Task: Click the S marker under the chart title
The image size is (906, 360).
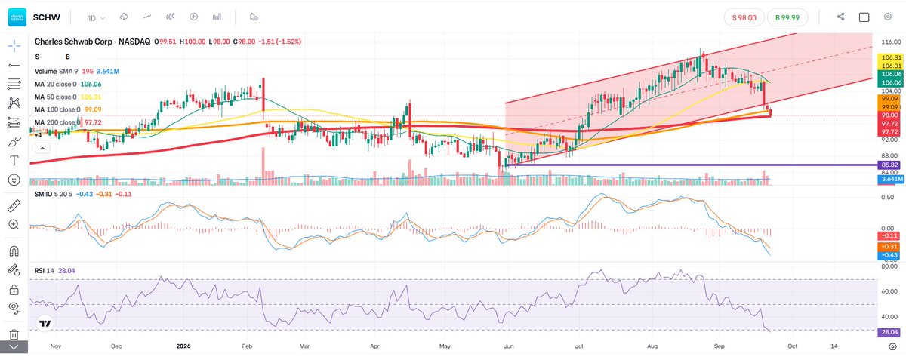Action: click(x=37, y=57)
